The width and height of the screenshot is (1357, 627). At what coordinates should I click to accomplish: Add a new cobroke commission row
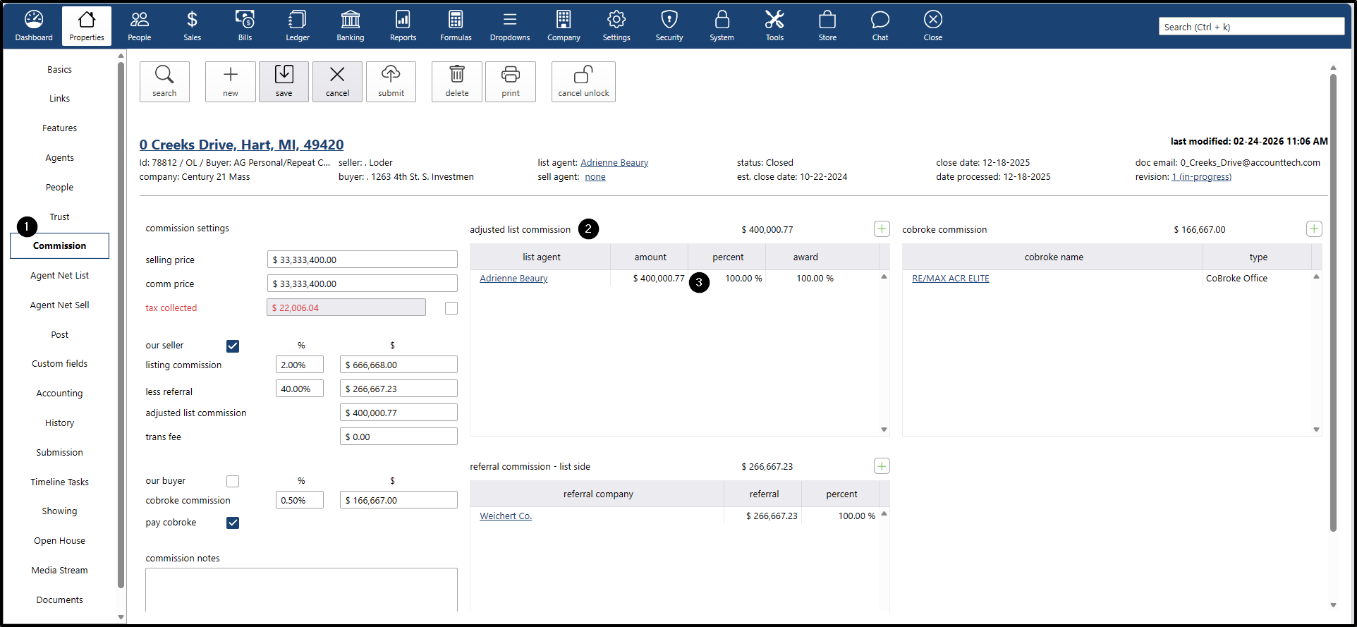[x=1313, y=229]
